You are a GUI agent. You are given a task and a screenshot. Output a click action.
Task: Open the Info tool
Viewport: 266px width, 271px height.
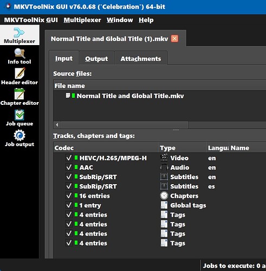(20, 56)
